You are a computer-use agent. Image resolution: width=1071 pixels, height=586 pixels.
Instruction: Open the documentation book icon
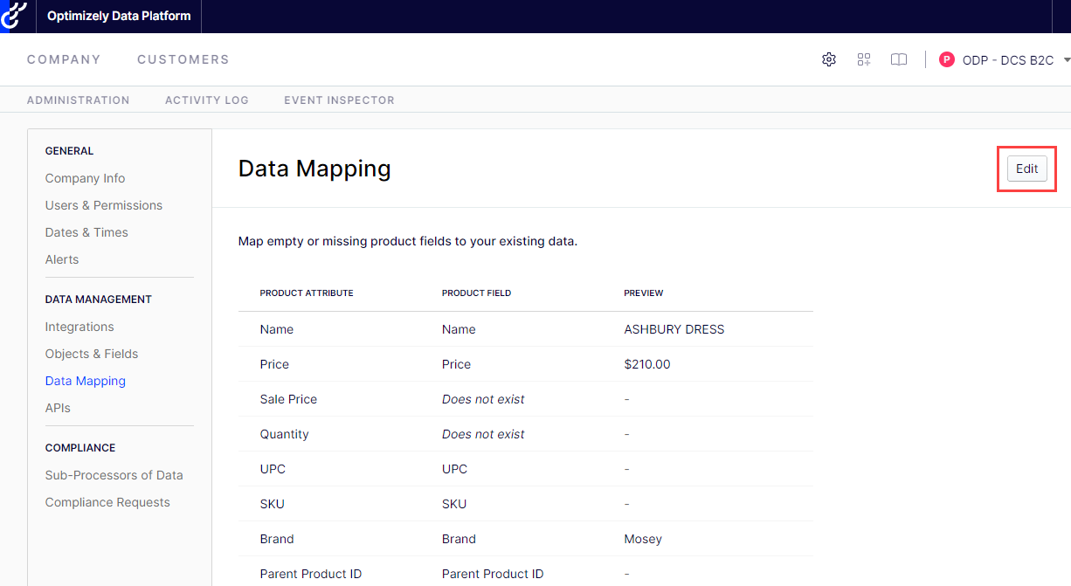coord(899,59)
